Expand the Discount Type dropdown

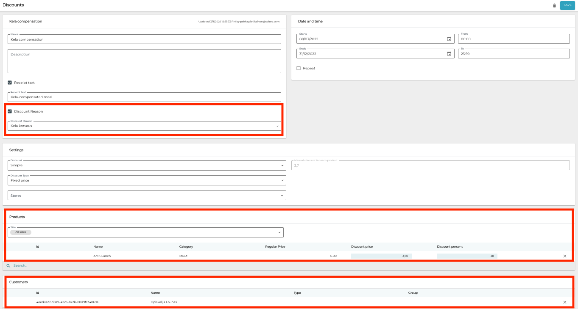click(x=147, y=181)
